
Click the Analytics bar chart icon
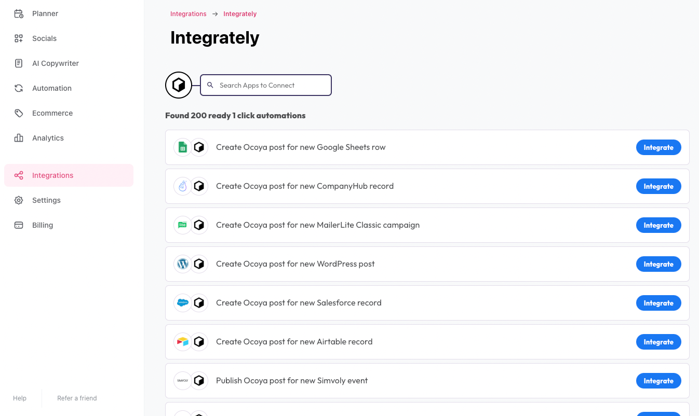[x=19, y=138]
